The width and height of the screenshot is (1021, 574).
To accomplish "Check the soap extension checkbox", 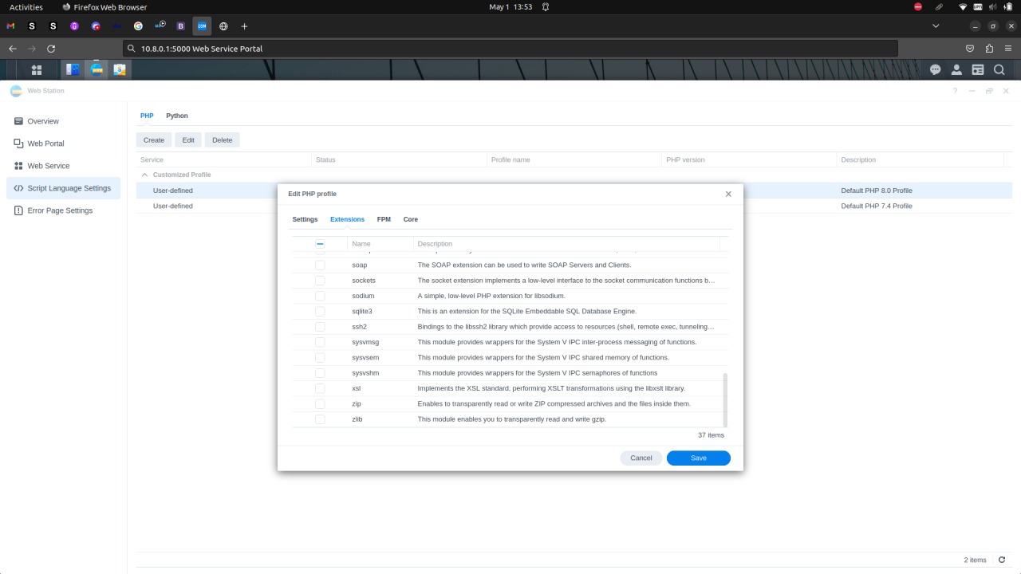I will [320, 265].
